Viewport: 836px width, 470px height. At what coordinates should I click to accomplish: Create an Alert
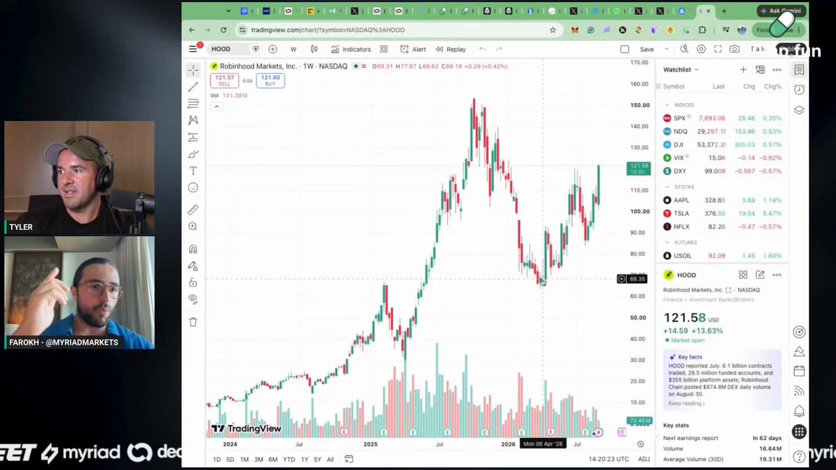413,49
